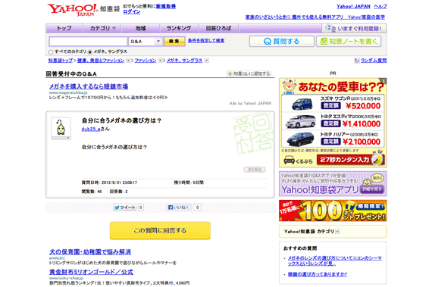Image resolution: width=432 pixels, height=287 pixels.
Task: Click the tweet count box
Action: click(140, 207)
